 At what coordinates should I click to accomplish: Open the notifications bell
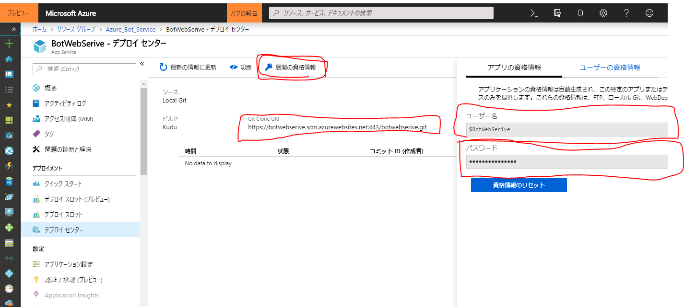click(x=580, y=13)
